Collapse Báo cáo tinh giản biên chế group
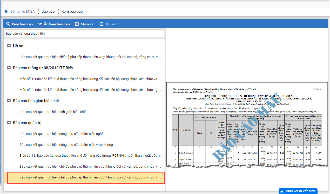 point(9,101)
